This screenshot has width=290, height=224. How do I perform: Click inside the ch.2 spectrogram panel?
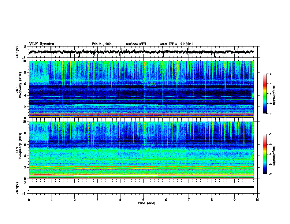(x=141, y=150)
